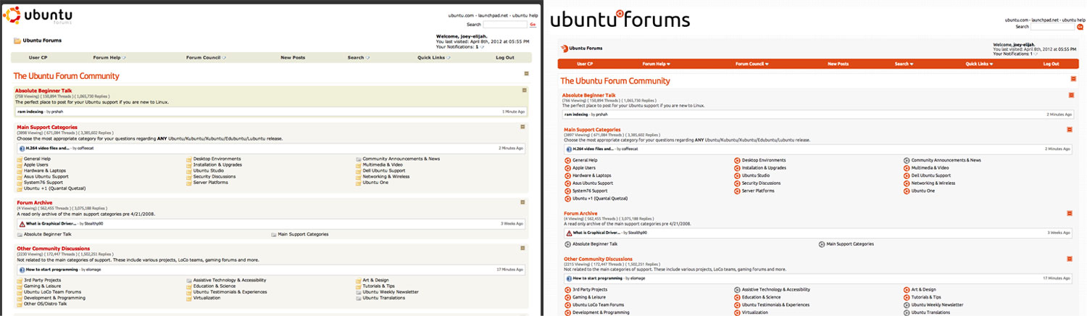Viewport: 1087px width, 316px height.
Task: Click Log Out on the orange navbar
Action: click(x=1051, y=64)
